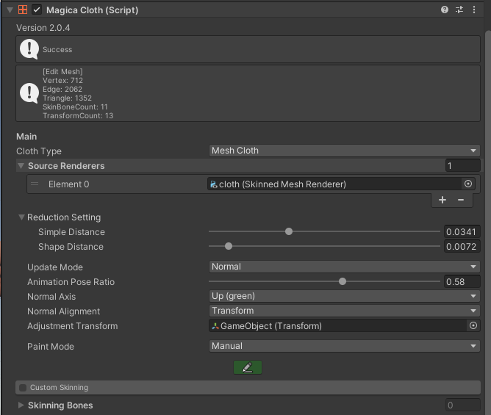Collapse the Source Renderers list
The image size is (491, 415).
(x=21, y=165)
